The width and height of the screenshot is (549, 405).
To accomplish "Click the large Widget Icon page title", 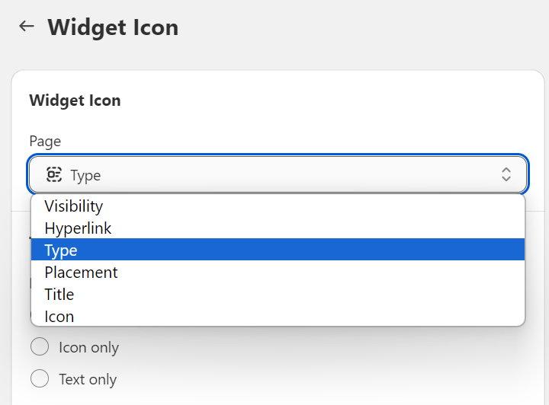I will 113,28.
